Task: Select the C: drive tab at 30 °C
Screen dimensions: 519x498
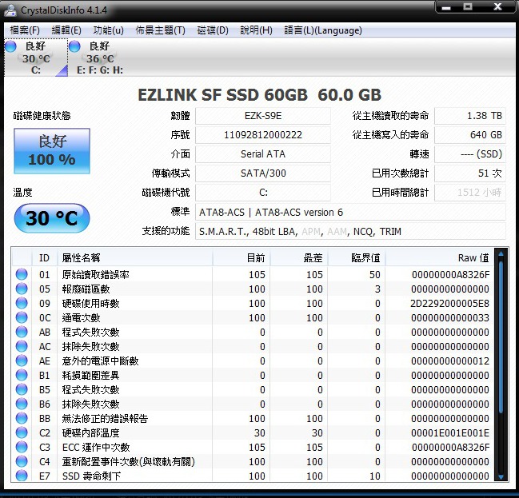Action: (36, 58)
